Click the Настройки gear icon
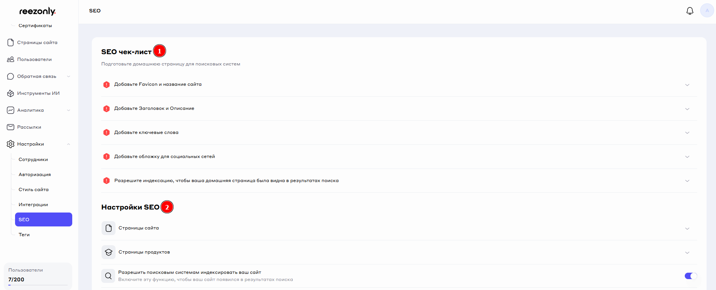Viewport: 716px width, 290px height. 11,144
